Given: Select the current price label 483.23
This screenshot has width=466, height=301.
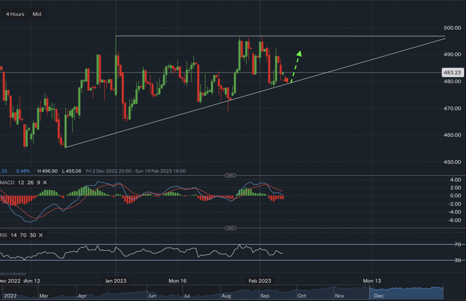Looking at the screenshot, I should click(452, 73).
